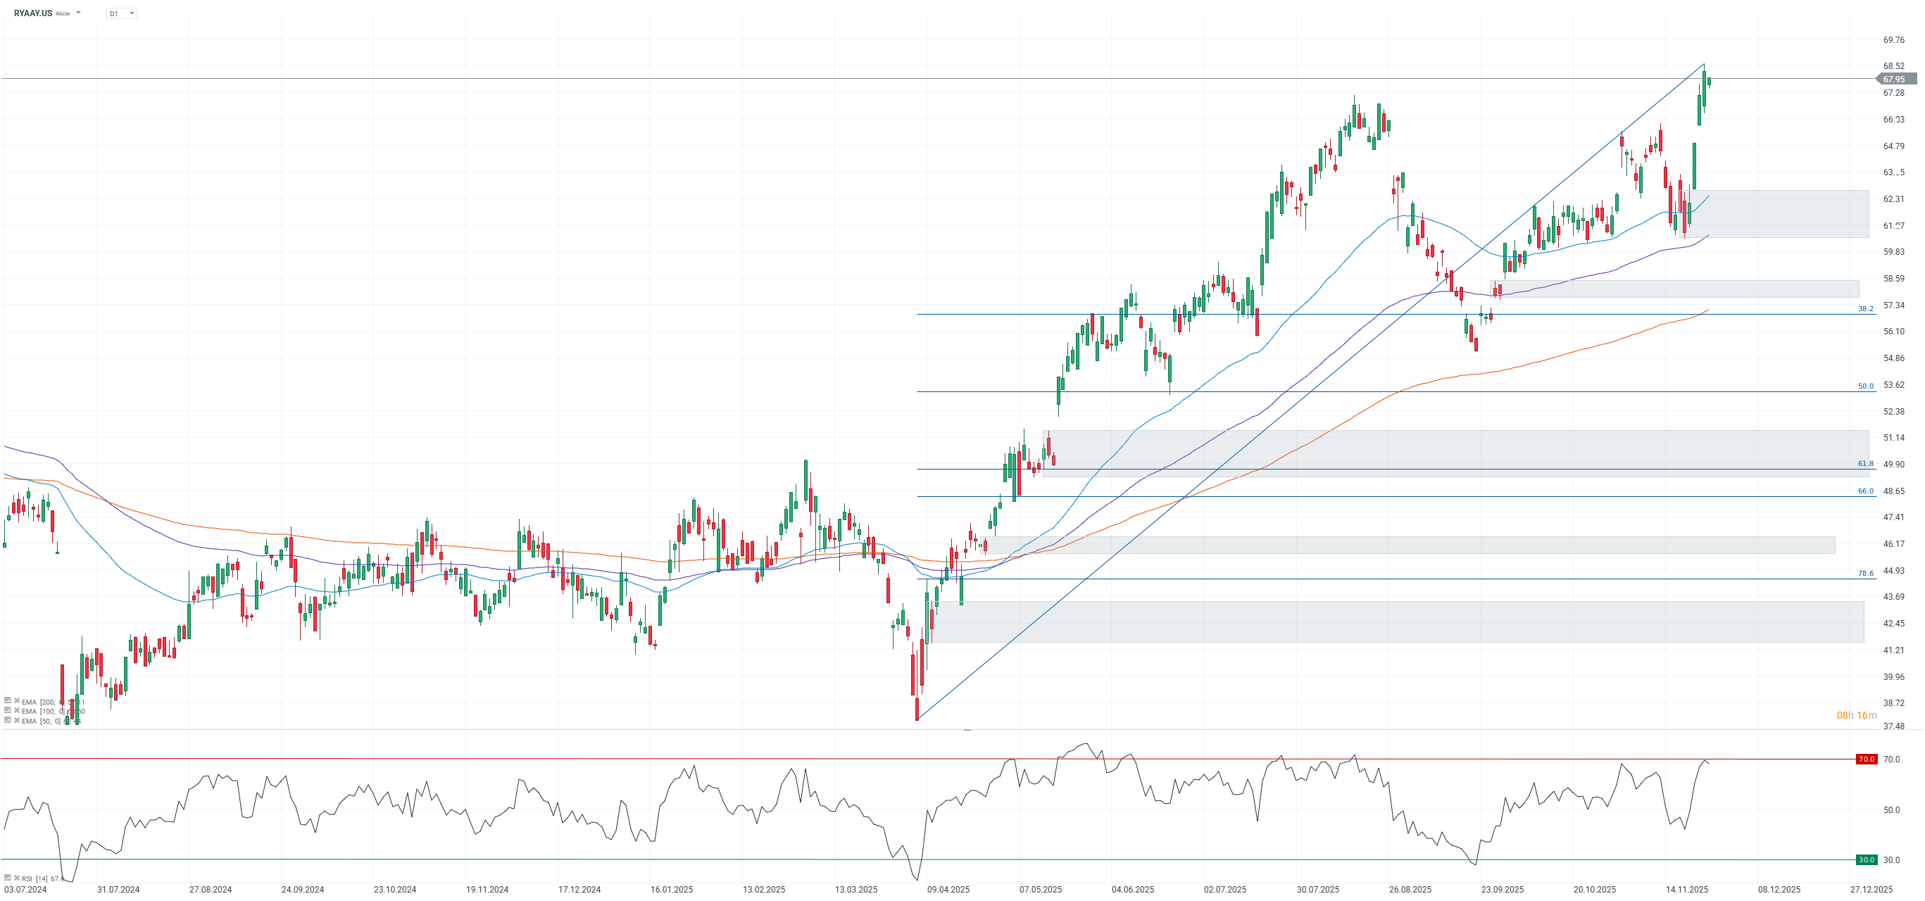Open settings icon for EMA 50 indicator

coord(8,720)
